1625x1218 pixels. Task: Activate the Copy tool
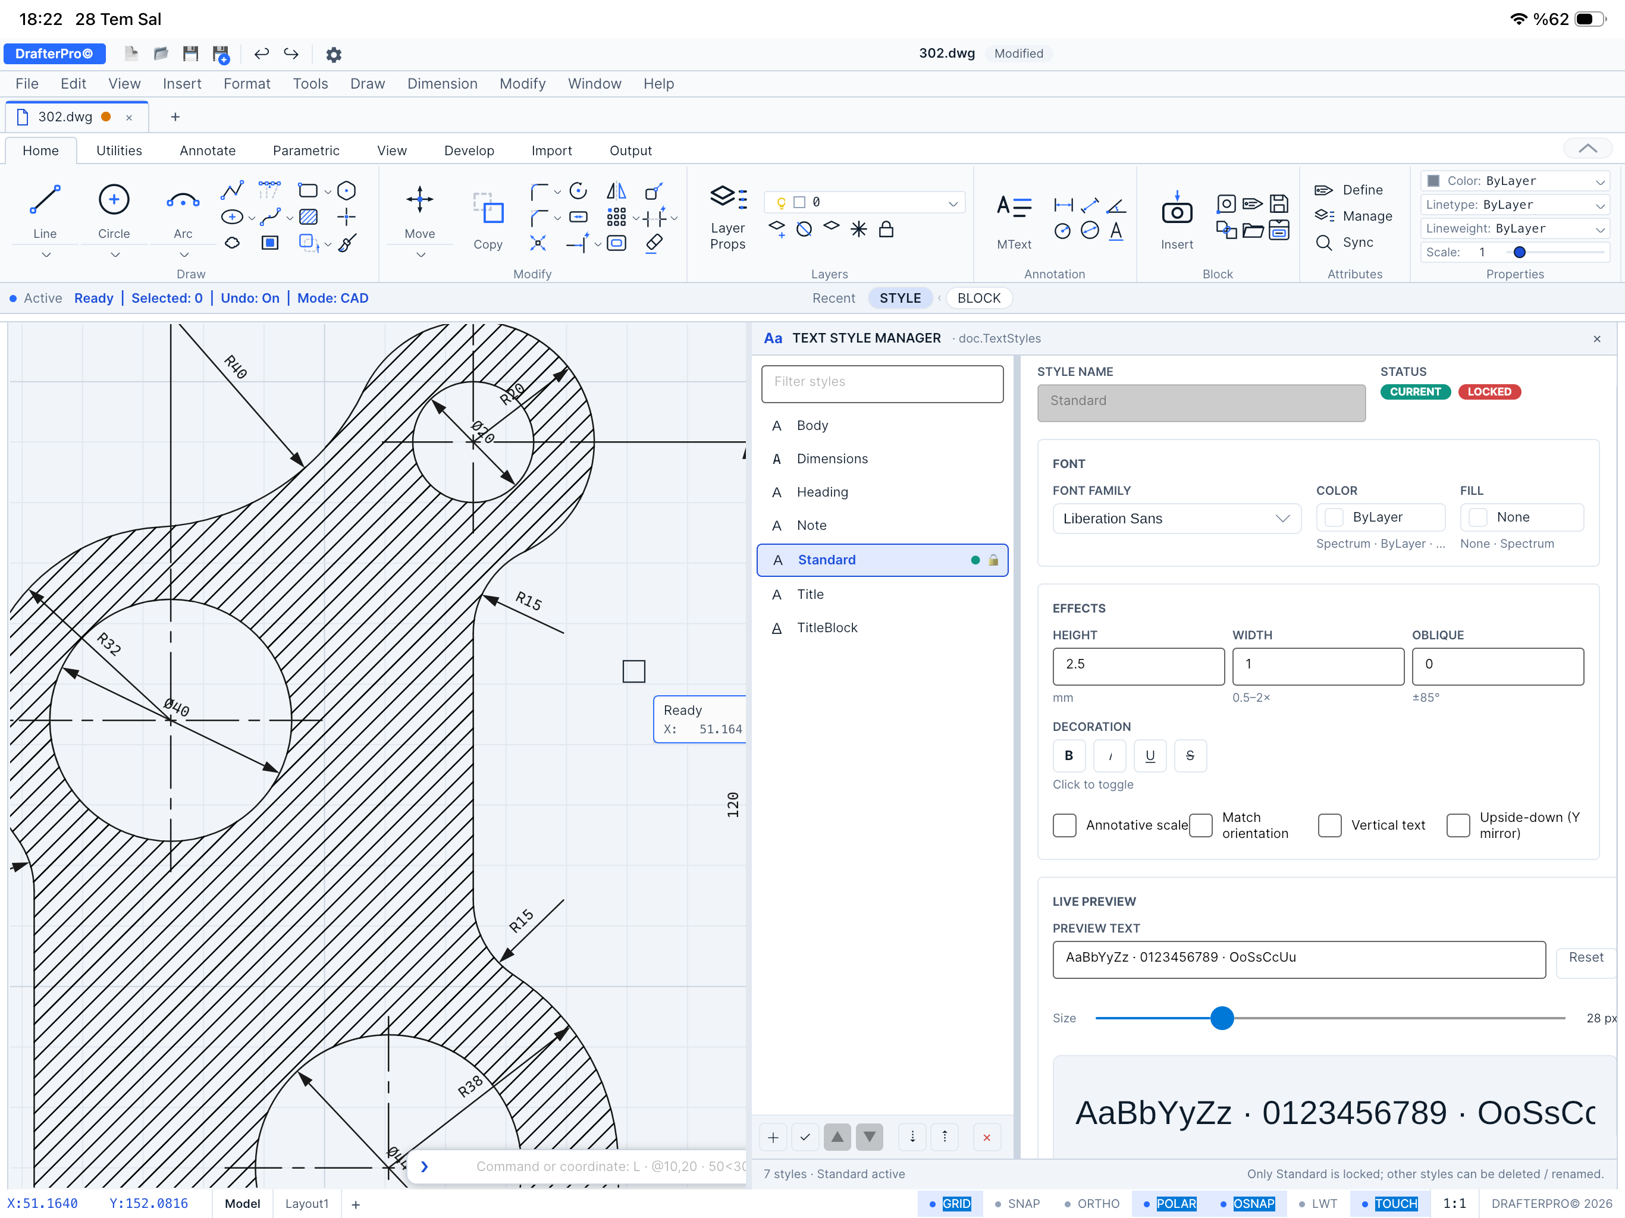point(488,221)
